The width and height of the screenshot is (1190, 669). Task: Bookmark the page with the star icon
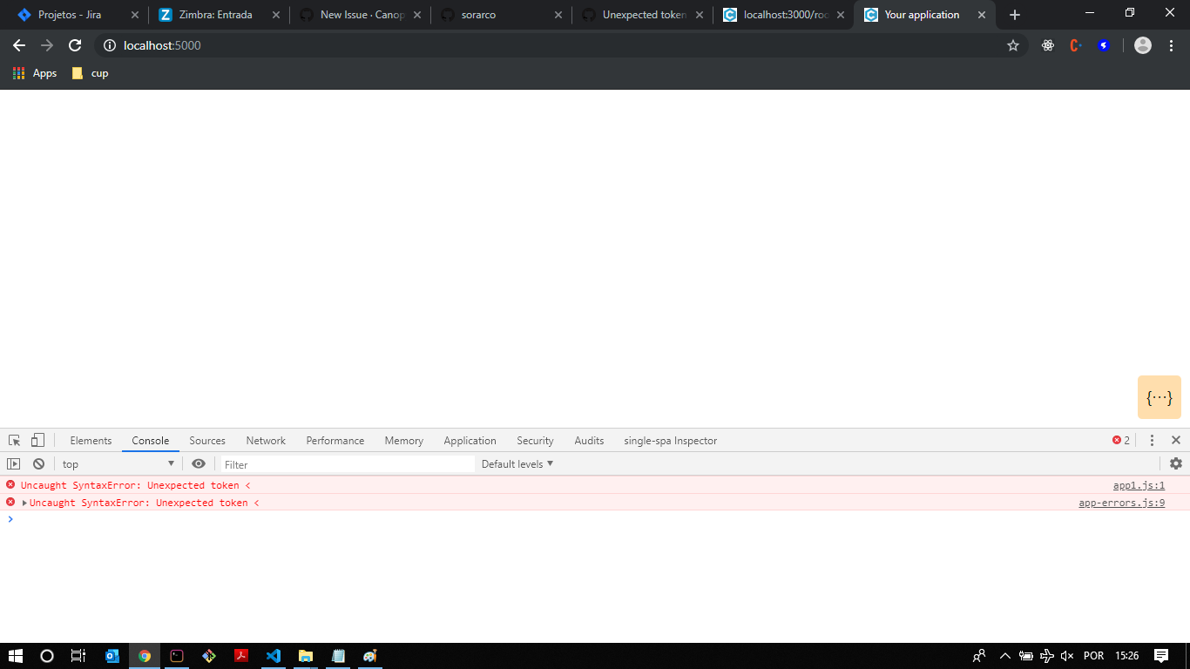(x=1013, y=44)
